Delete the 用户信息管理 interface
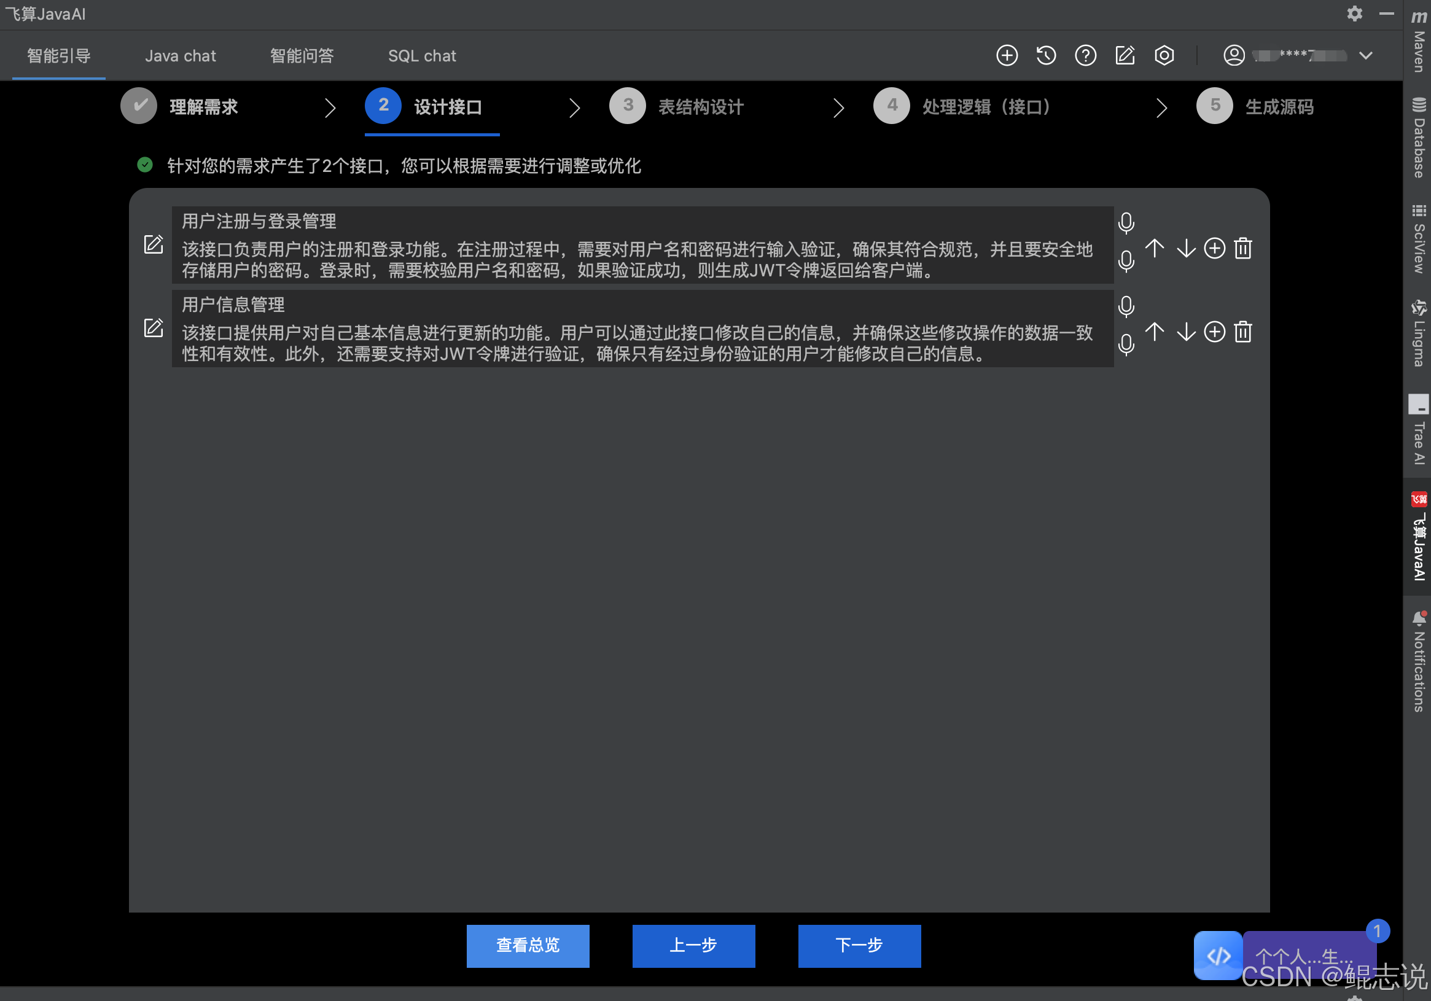Image resolution: width=1431 pixels, height=1001 pixels. tap(1243, 332)
